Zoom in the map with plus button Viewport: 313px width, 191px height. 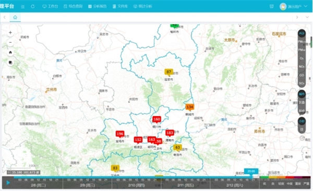pyautogui.click(x=10, y=32)
